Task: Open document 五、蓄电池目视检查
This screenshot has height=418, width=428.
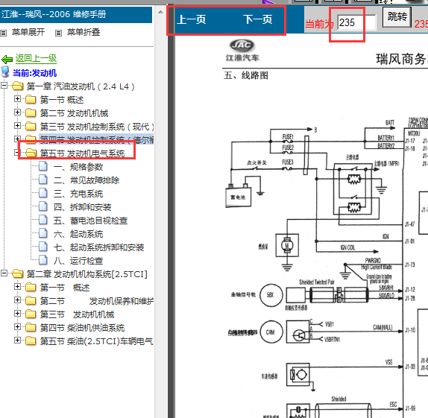Action: pos(90,221)
